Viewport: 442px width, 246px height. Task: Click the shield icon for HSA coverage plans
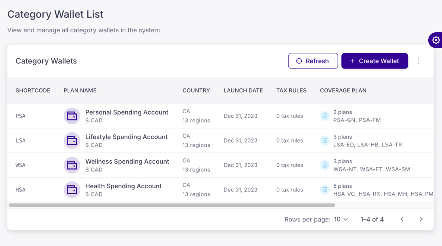tap(325, 190)
